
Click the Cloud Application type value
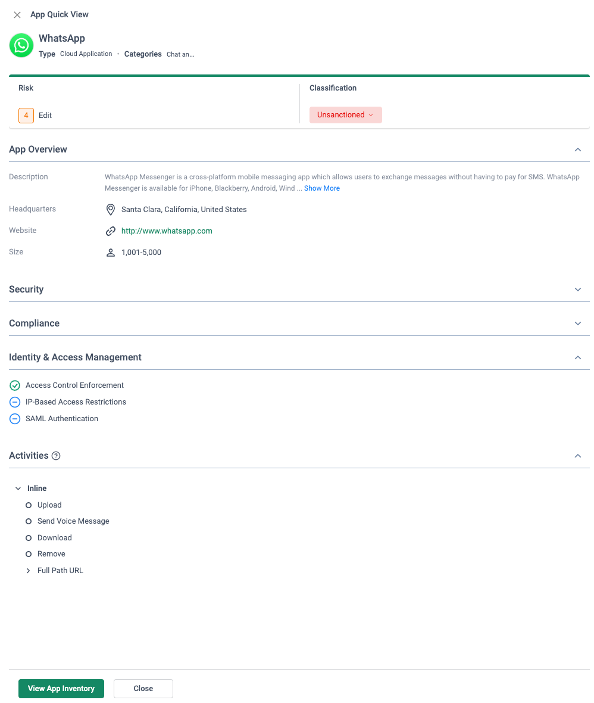pyautogui.click(x=86, y=54)
